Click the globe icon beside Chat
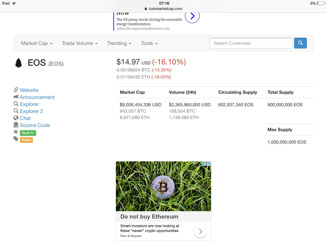The height and width of the screenshot is (245, 327). [16, 118]
